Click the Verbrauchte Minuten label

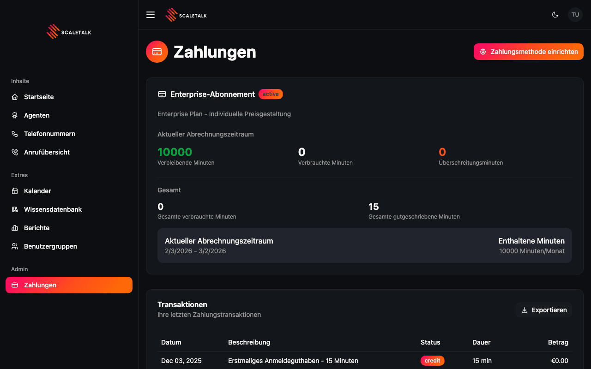coord(326,163)
